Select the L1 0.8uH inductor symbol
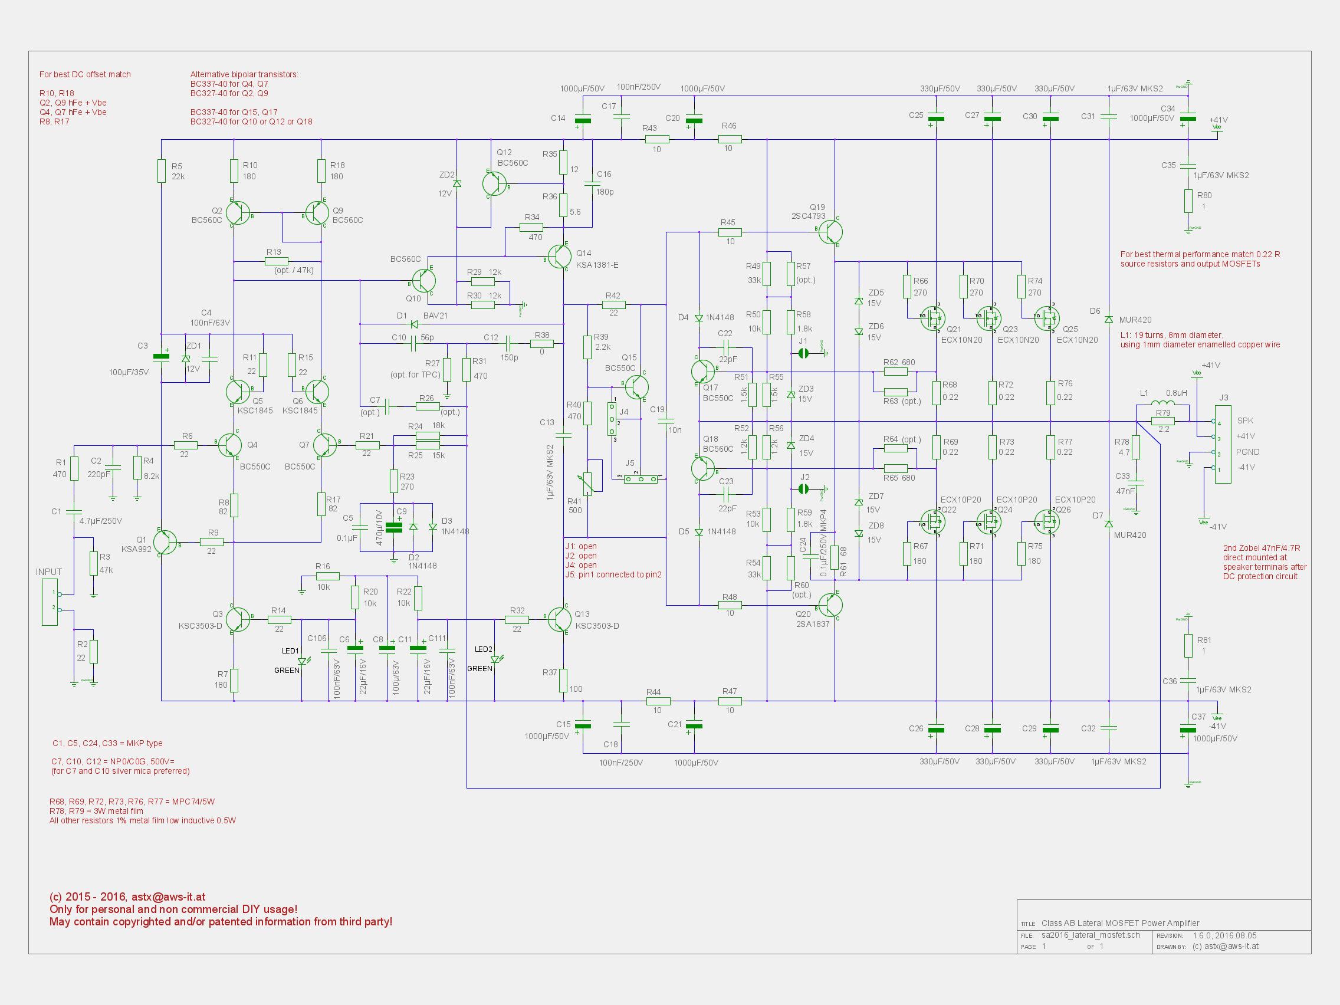1340x1005 pixels. 1162,403
